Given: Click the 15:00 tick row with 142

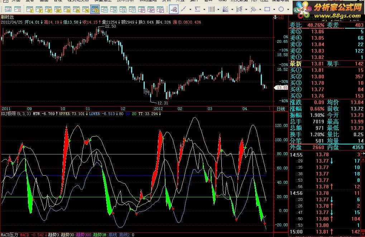Looking at the screenshot, I should point(326,232).
